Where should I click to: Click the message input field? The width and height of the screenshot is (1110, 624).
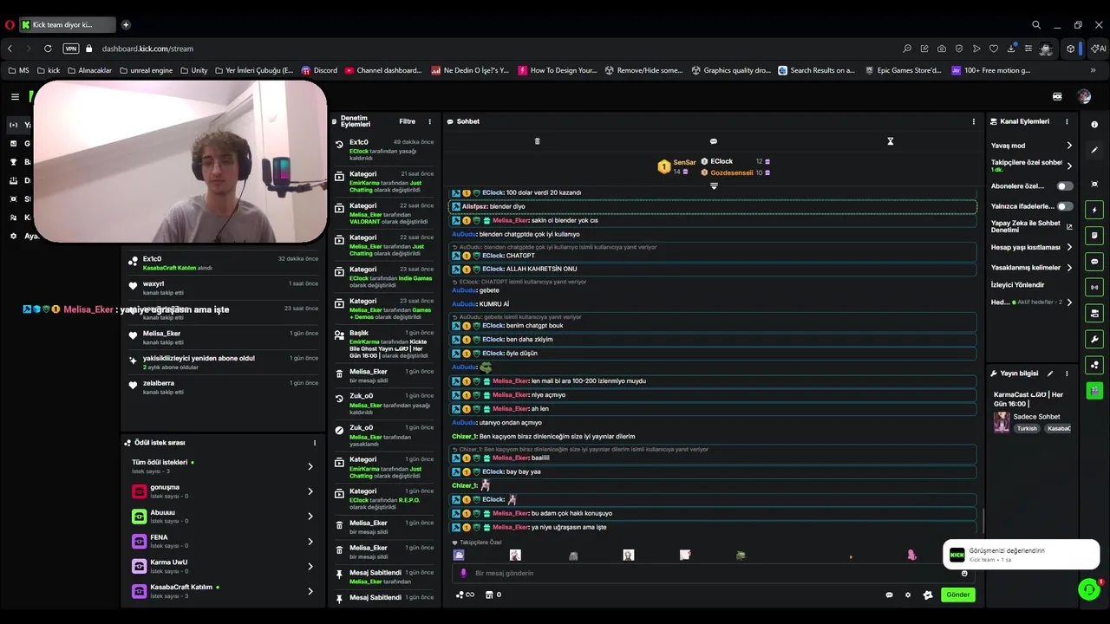(x=713, y=573)
